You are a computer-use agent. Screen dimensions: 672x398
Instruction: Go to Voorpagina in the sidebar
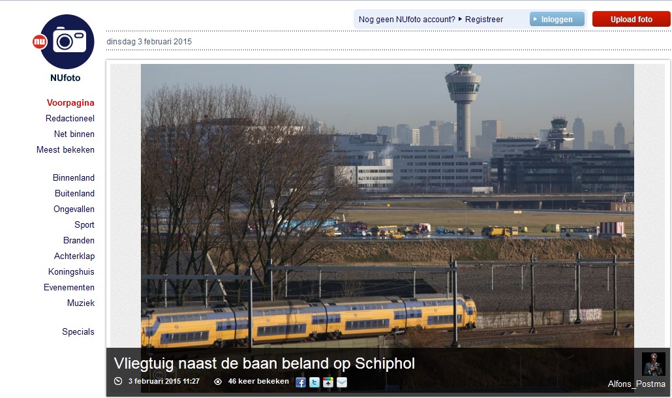click(70, 103)
